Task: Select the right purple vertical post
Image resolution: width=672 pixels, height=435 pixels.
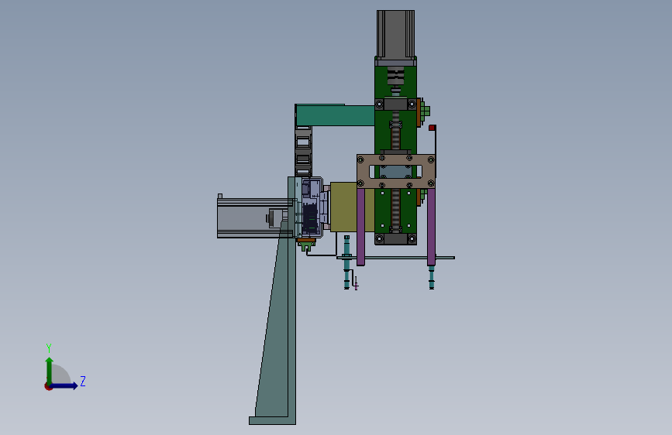Action: [431, 227]
